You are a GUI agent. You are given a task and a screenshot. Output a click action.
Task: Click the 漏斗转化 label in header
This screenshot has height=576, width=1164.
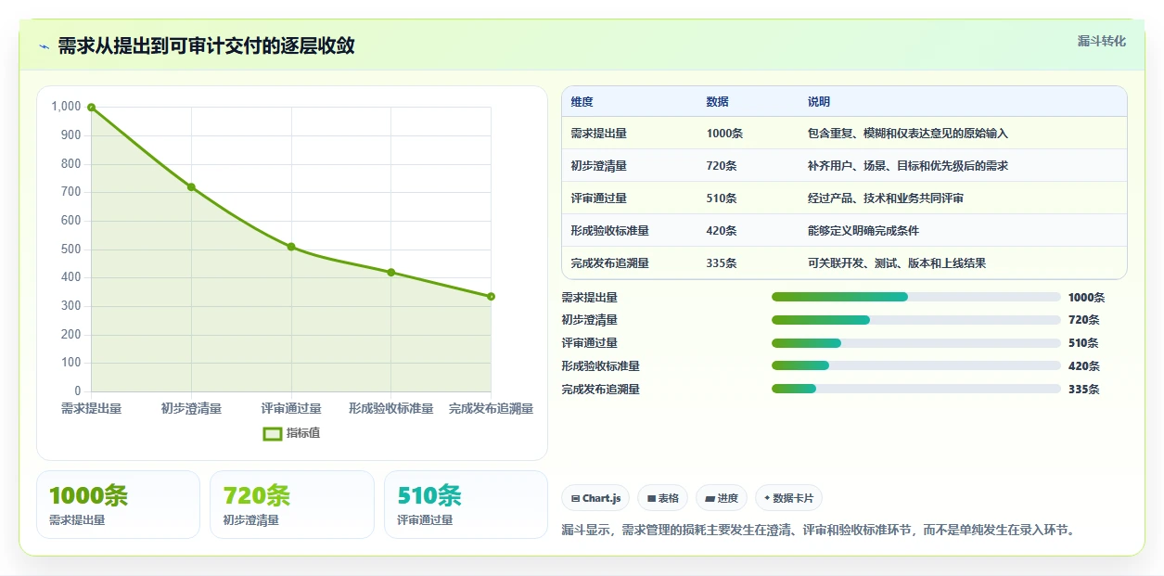pyautogui.click(x=1102, y=41)
